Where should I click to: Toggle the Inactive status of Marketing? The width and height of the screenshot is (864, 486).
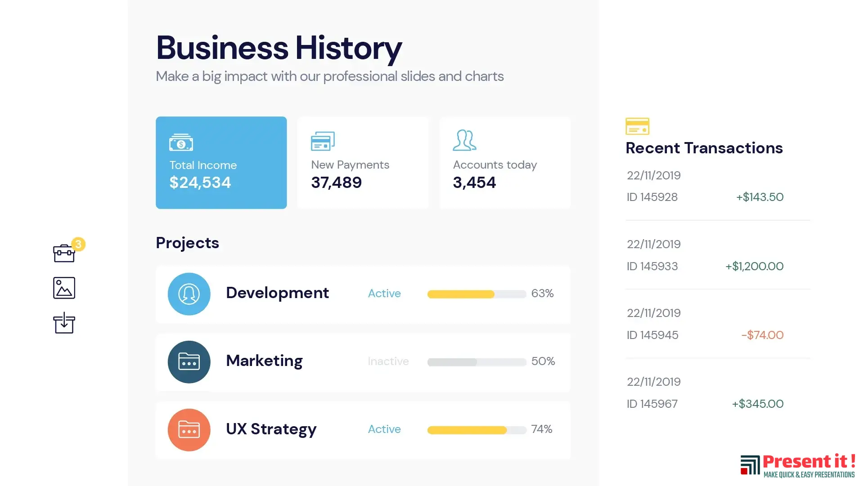click(388, 361)
